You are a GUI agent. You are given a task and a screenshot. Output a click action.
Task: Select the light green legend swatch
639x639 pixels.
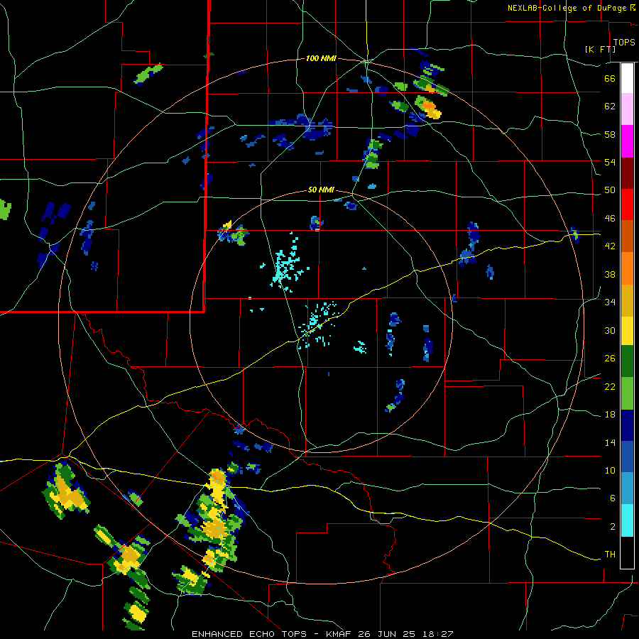(x=627, y=393)
